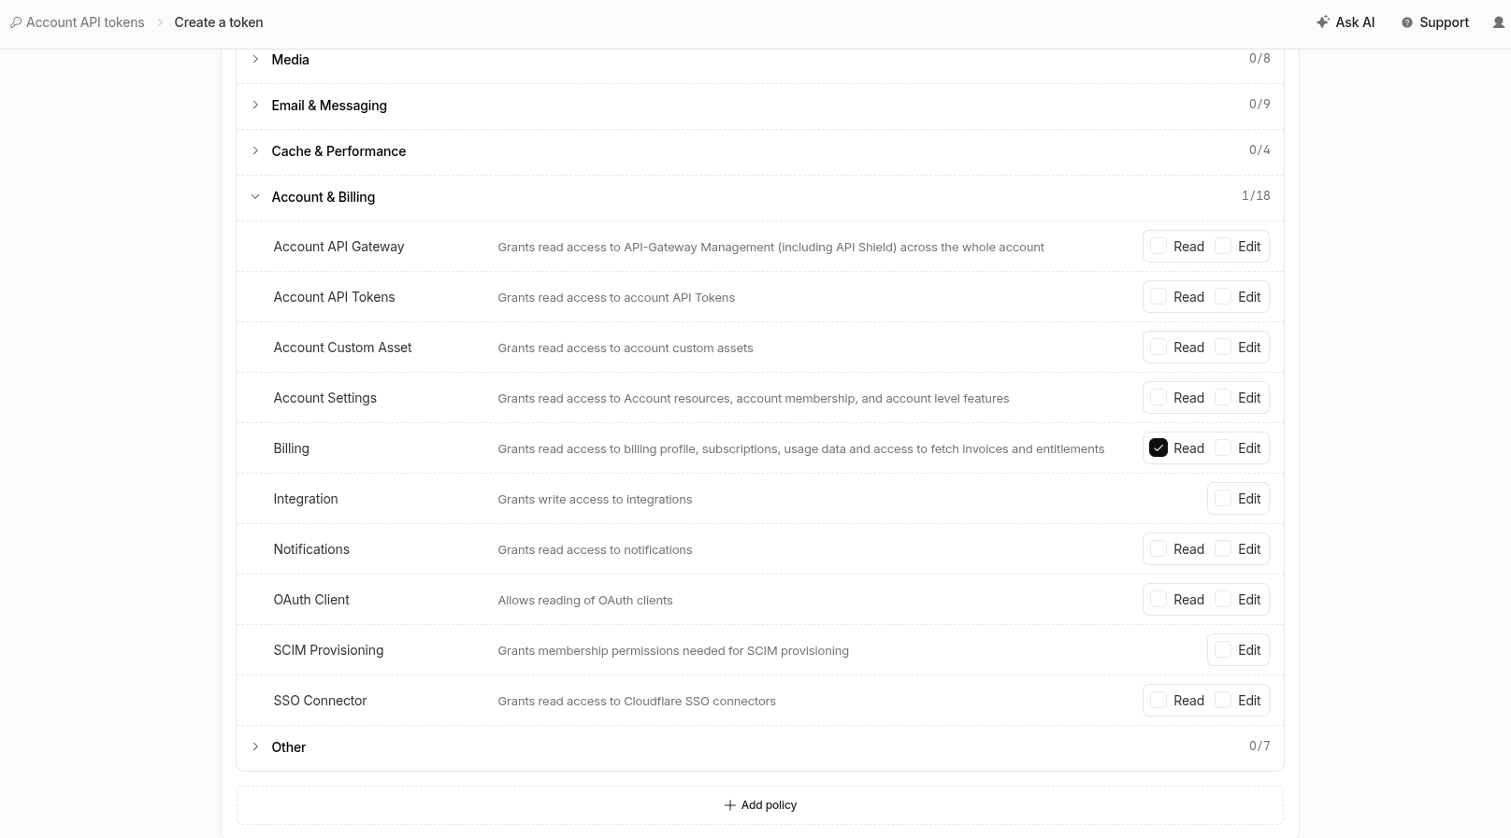Check Read for Account Settings
Viewport: 1511px width, 838px height.
click(x=1158, y=398)
